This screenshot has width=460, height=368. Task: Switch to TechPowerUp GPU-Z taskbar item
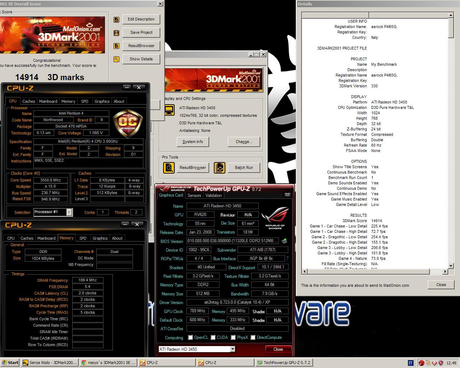tap(284, 363)
